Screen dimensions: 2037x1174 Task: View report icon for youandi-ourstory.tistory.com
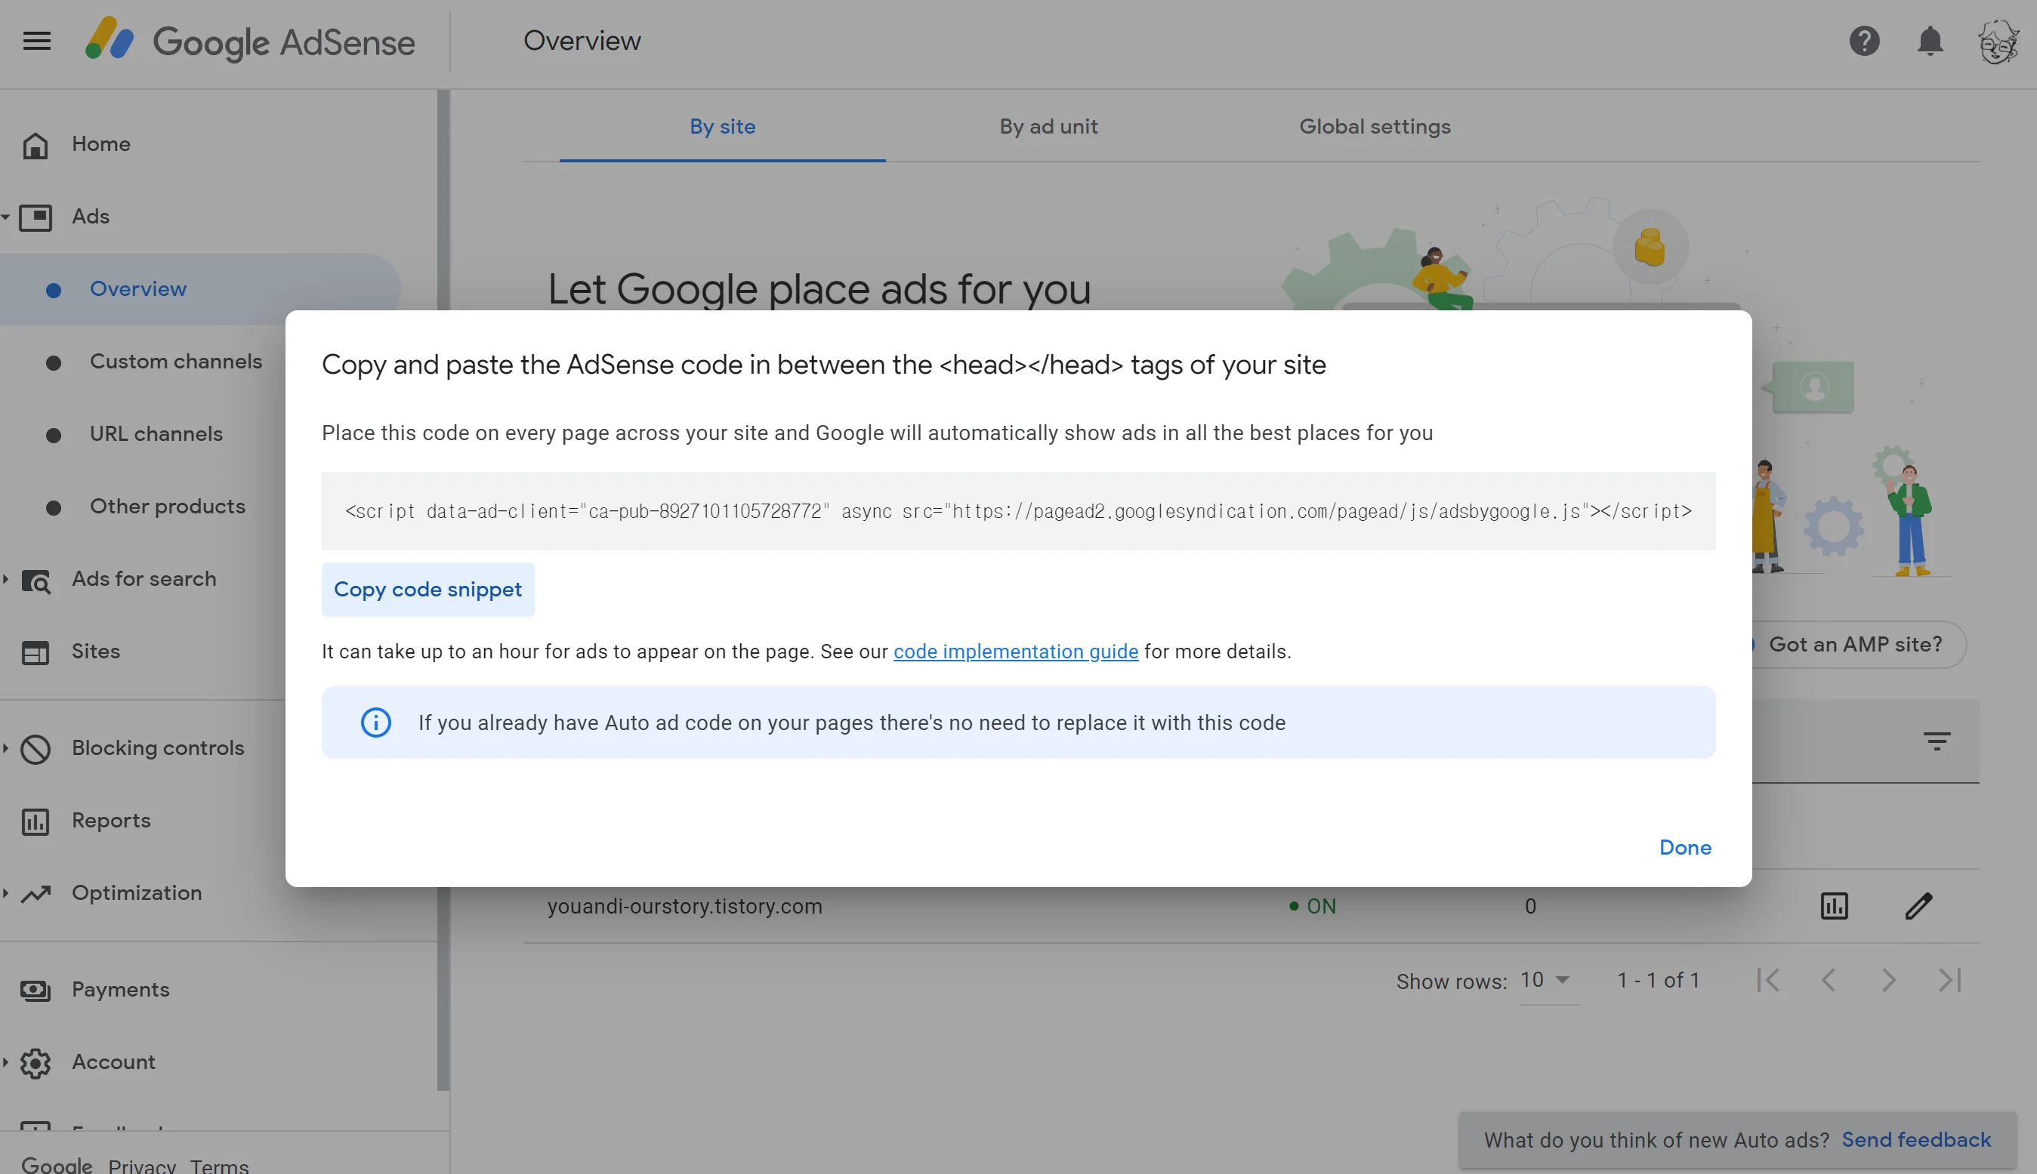[1834, 905]
